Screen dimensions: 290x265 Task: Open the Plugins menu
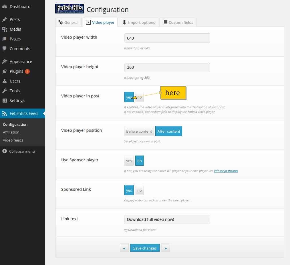coord(23,71)
